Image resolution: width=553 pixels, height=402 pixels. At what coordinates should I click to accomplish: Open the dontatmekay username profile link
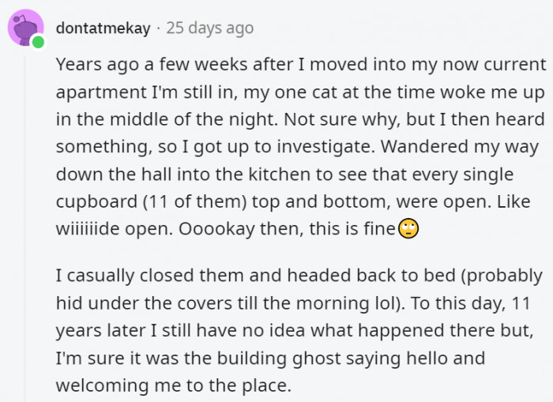pos(103,28)
